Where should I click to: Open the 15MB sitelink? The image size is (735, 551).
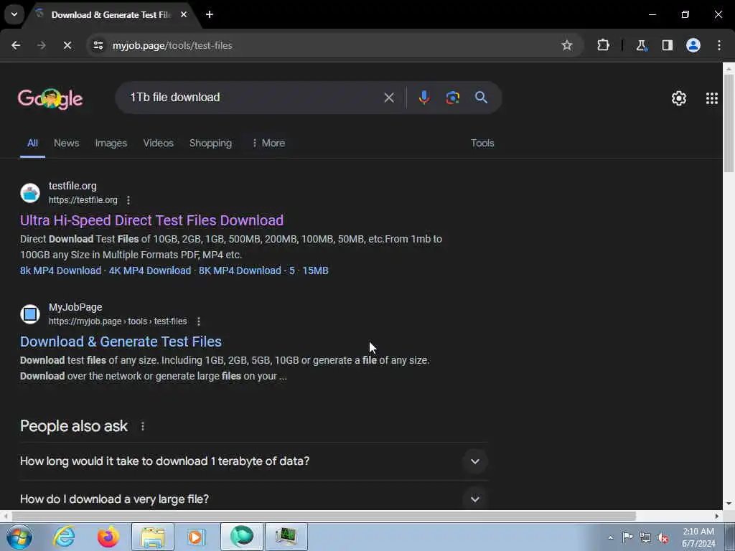coord(315,270)
